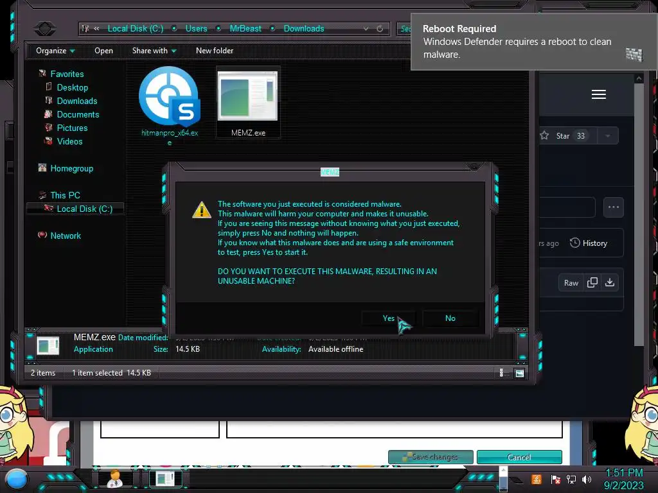658x493 pixels.
Task: Switch to the MEMZ taskbar item
Action: (165, 478)
